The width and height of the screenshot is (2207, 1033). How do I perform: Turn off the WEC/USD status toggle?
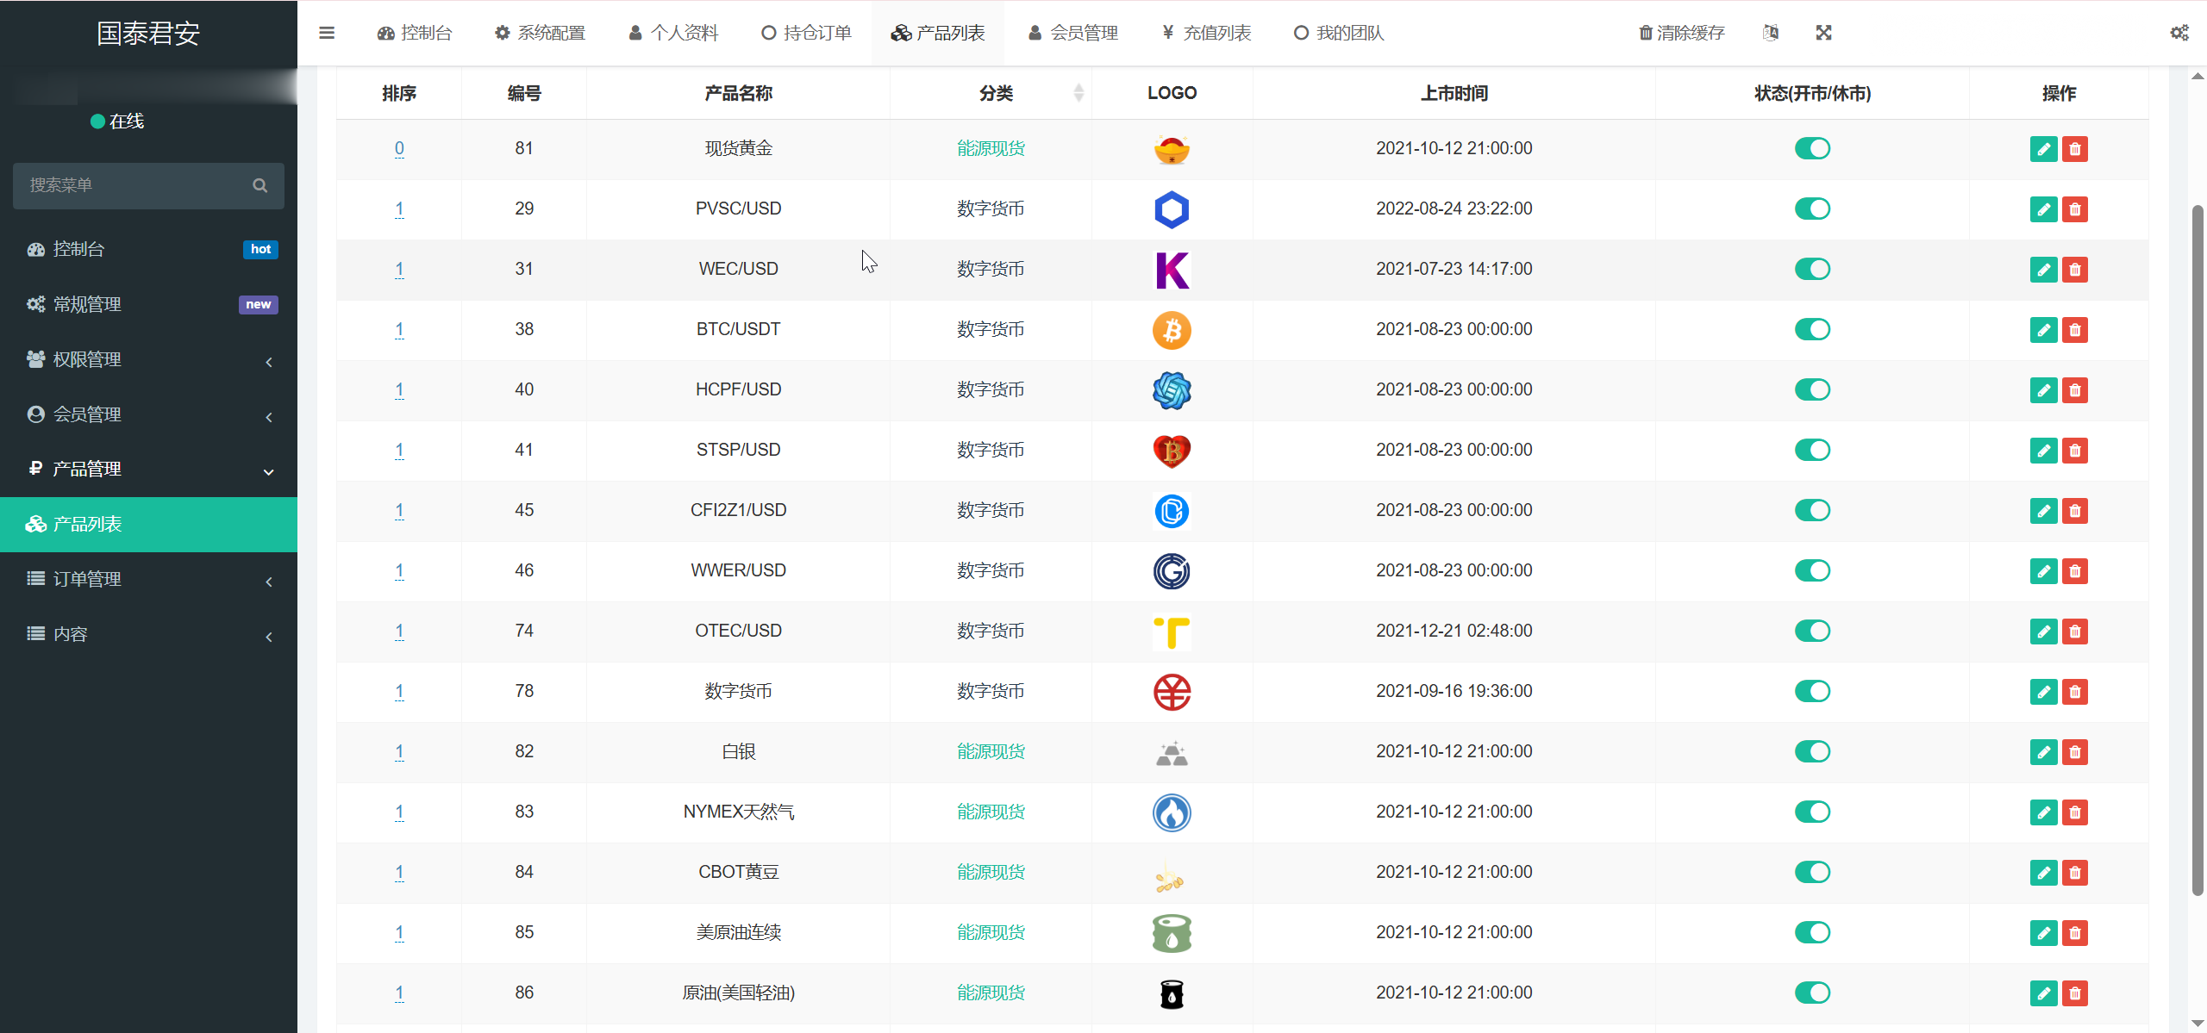(1813, 269)
